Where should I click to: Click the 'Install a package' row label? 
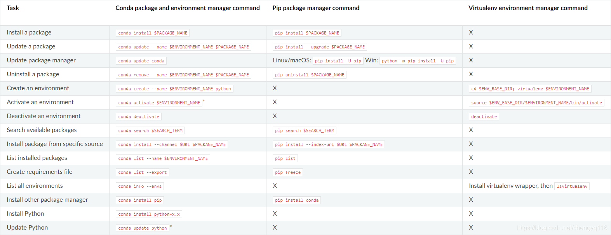(29, 33)
